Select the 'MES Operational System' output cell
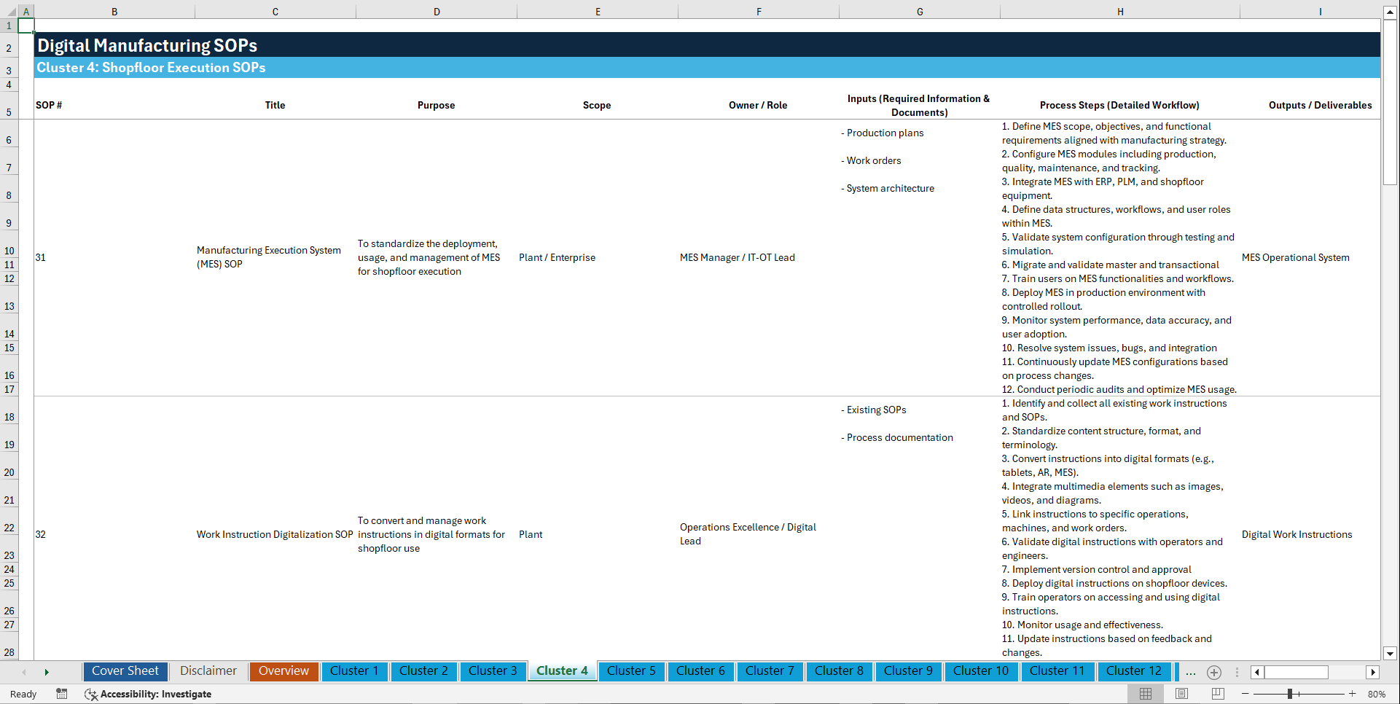Viewport: 1400px width, 704px height. 1295,257
